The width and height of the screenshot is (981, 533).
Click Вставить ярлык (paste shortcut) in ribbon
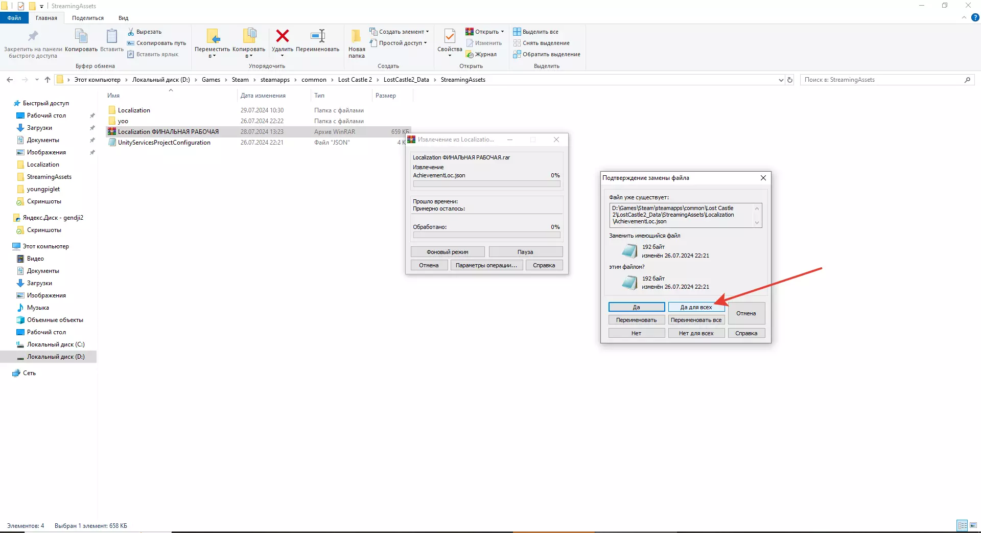[153, 54]
